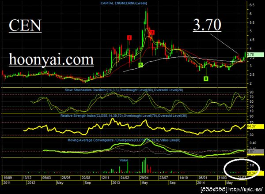This screenshot has width=265, height=194.
Task: Click the 2.5 price axis label
Action: click(252, 75)
